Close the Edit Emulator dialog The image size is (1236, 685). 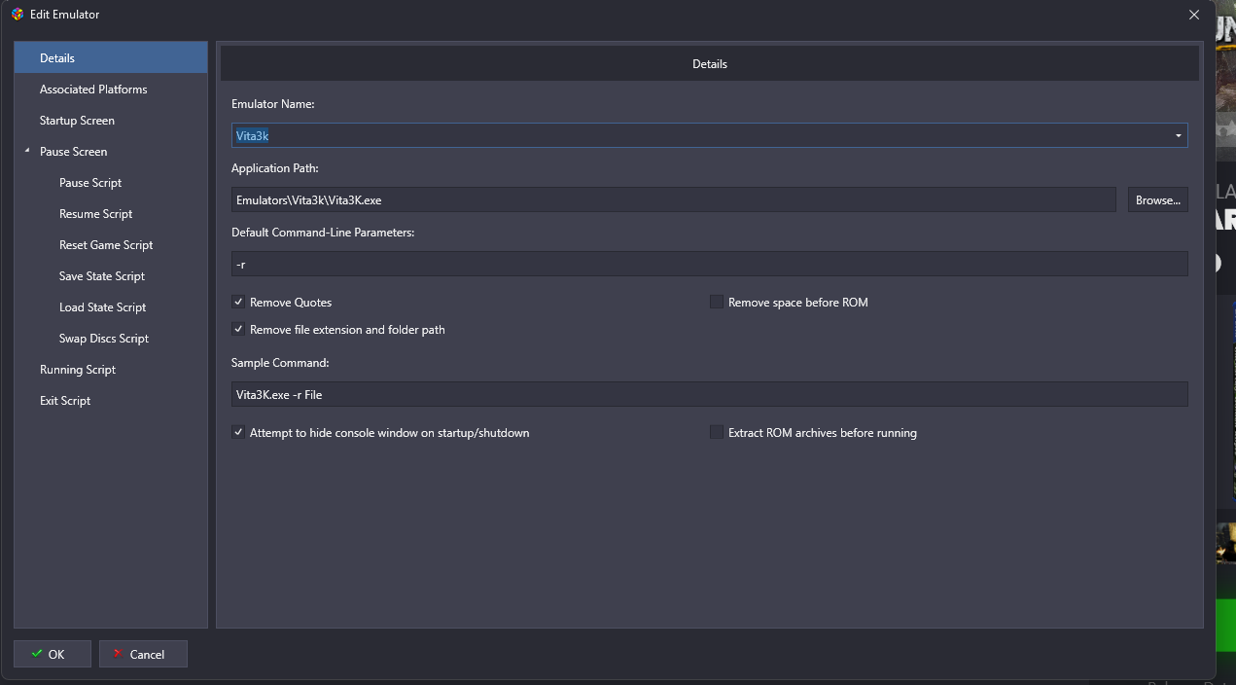[x=1194, y=15]
